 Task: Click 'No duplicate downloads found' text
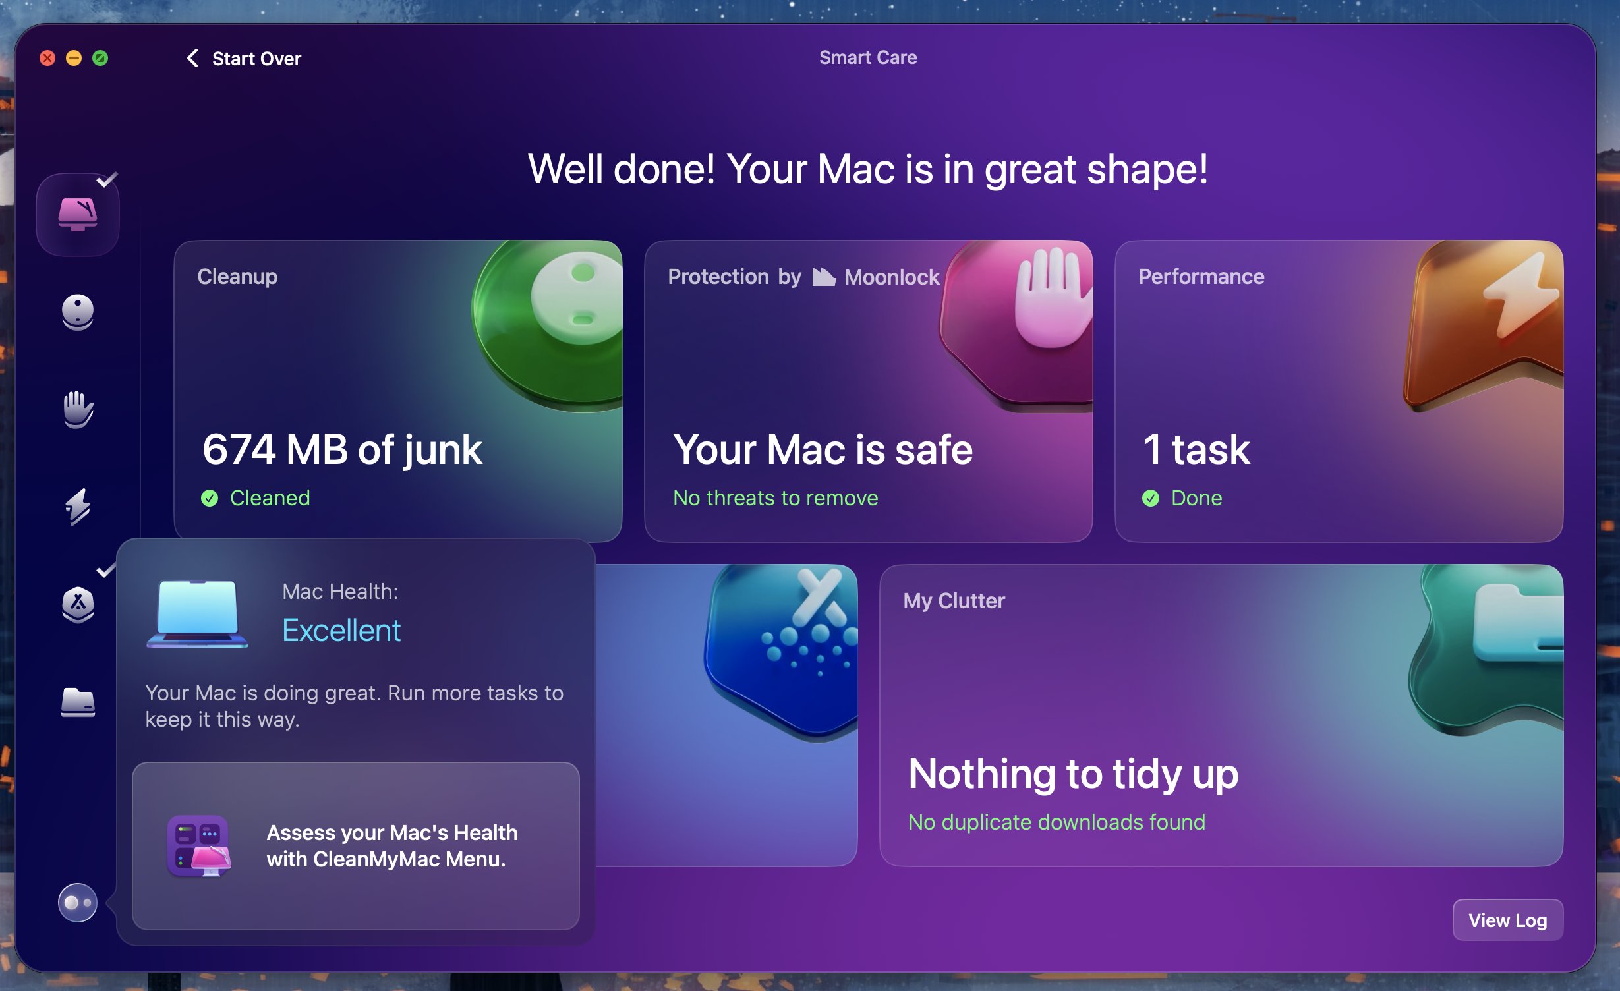[1056, 822]
